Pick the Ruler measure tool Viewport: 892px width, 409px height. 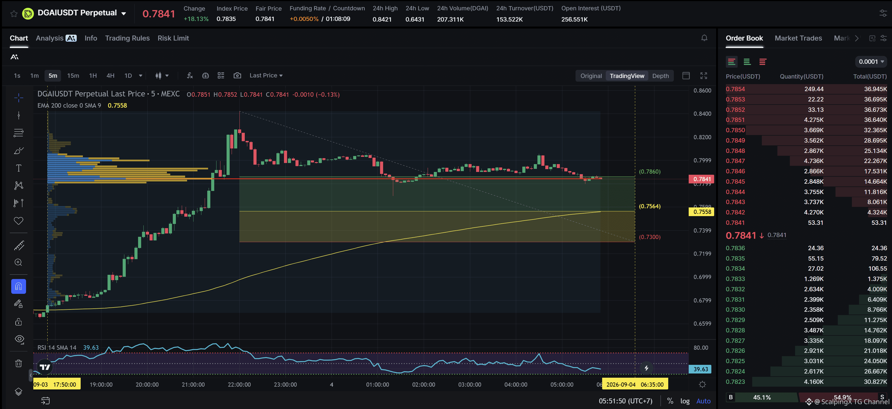coord(19,245)
